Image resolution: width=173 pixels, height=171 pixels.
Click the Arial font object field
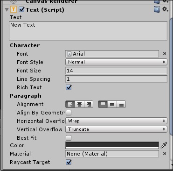click(x=112, y=54)
